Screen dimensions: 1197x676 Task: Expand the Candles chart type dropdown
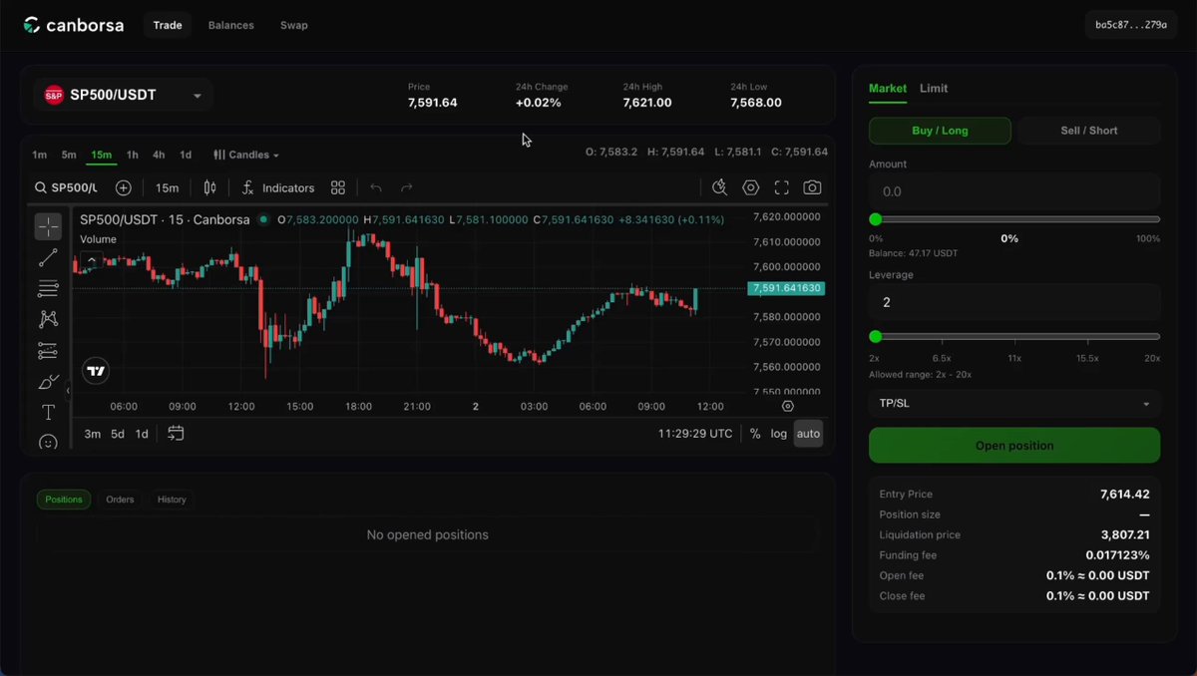pyautogui.click(x=246, y=155)
